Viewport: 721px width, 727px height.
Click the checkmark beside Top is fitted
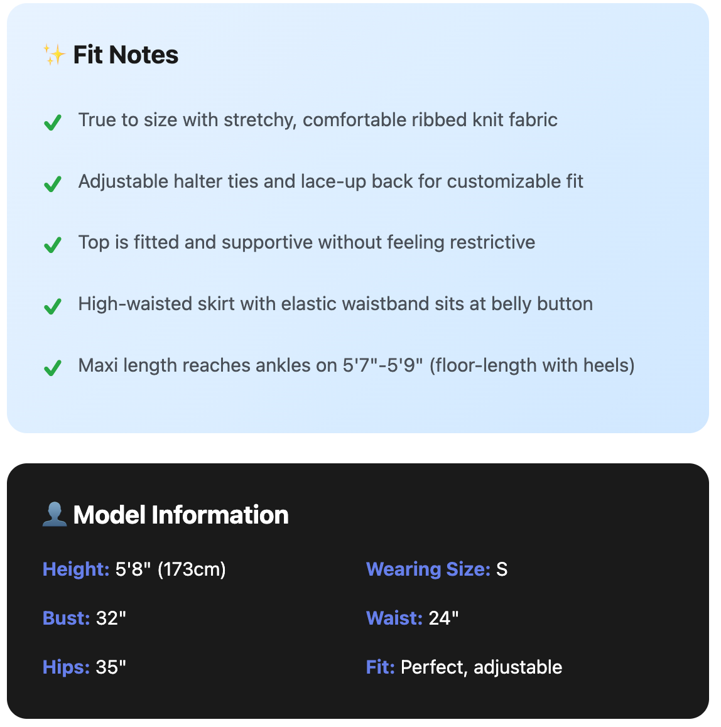pos(53,244)
